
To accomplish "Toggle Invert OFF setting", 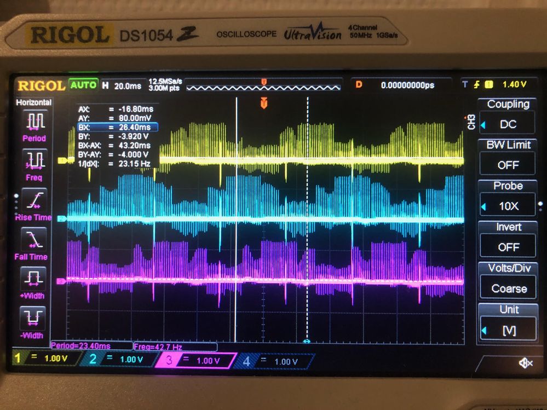I will pyautogui.click(x=509, y=247).
